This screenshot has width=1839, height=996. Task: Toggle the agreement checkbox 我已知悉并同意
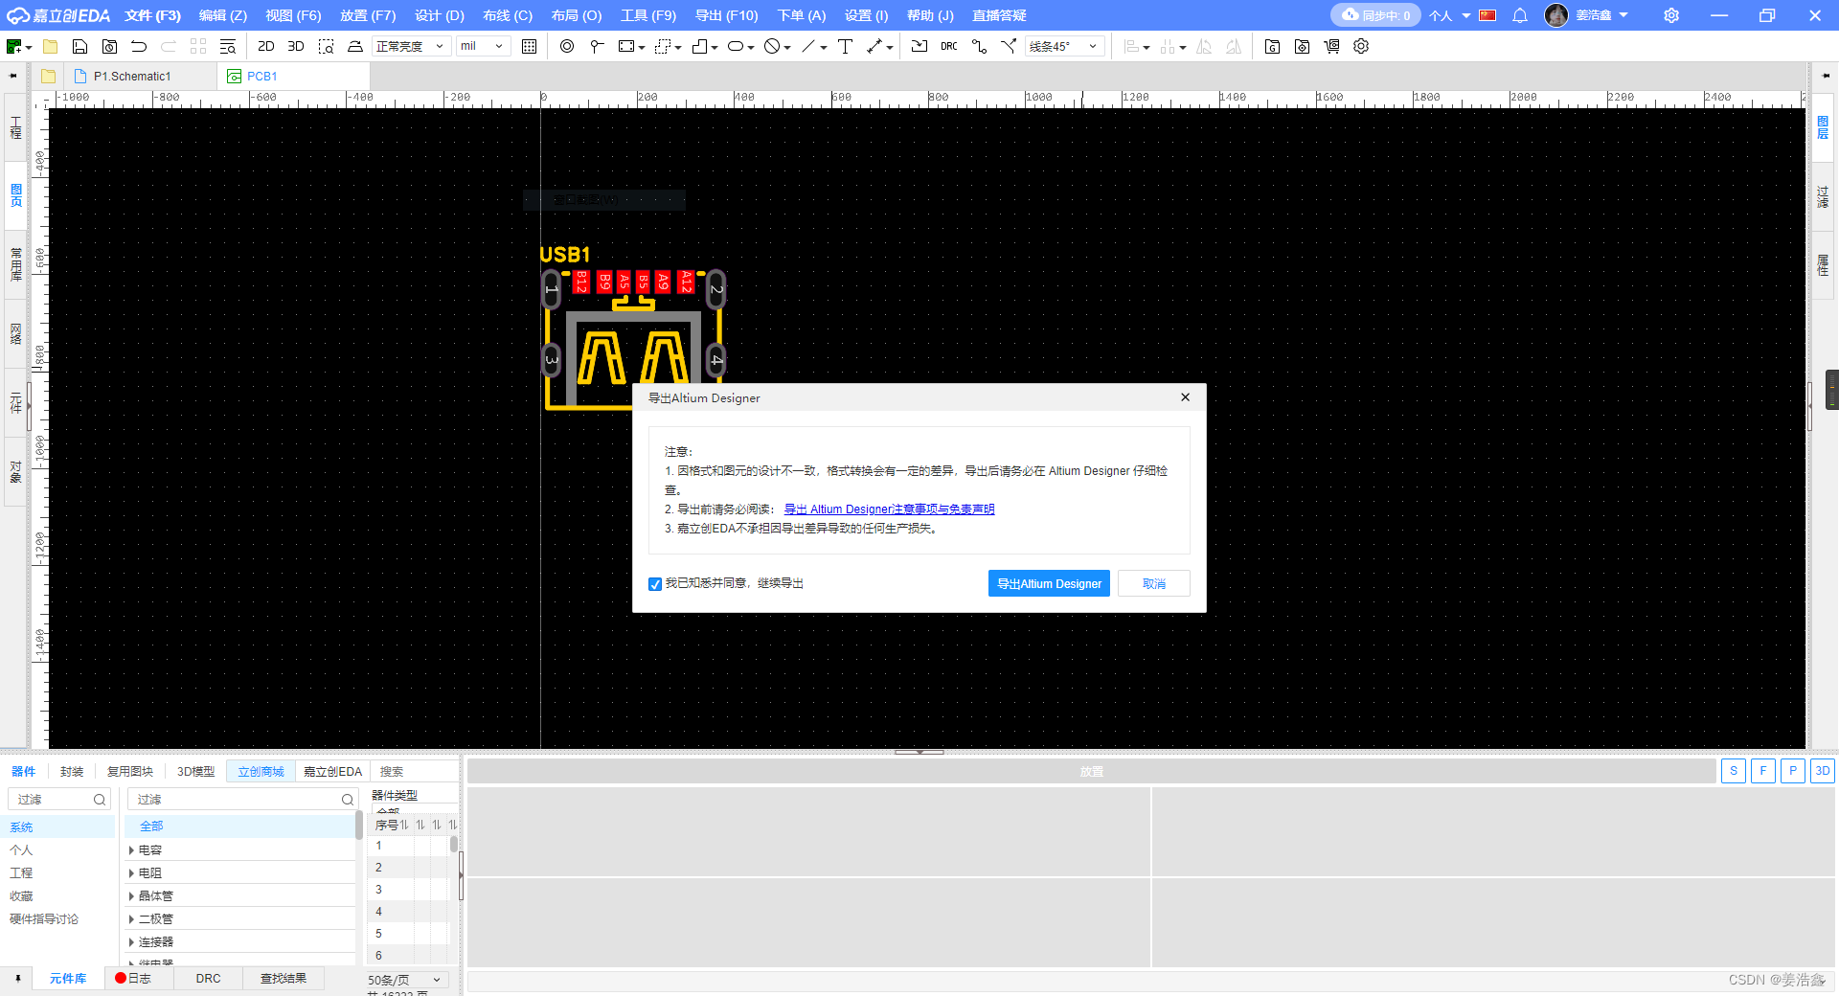(655, 584)
